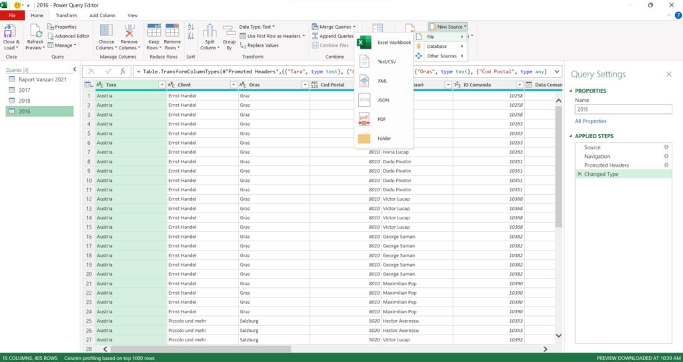
Task: Switch to the Transform tab
Action: 66,15
